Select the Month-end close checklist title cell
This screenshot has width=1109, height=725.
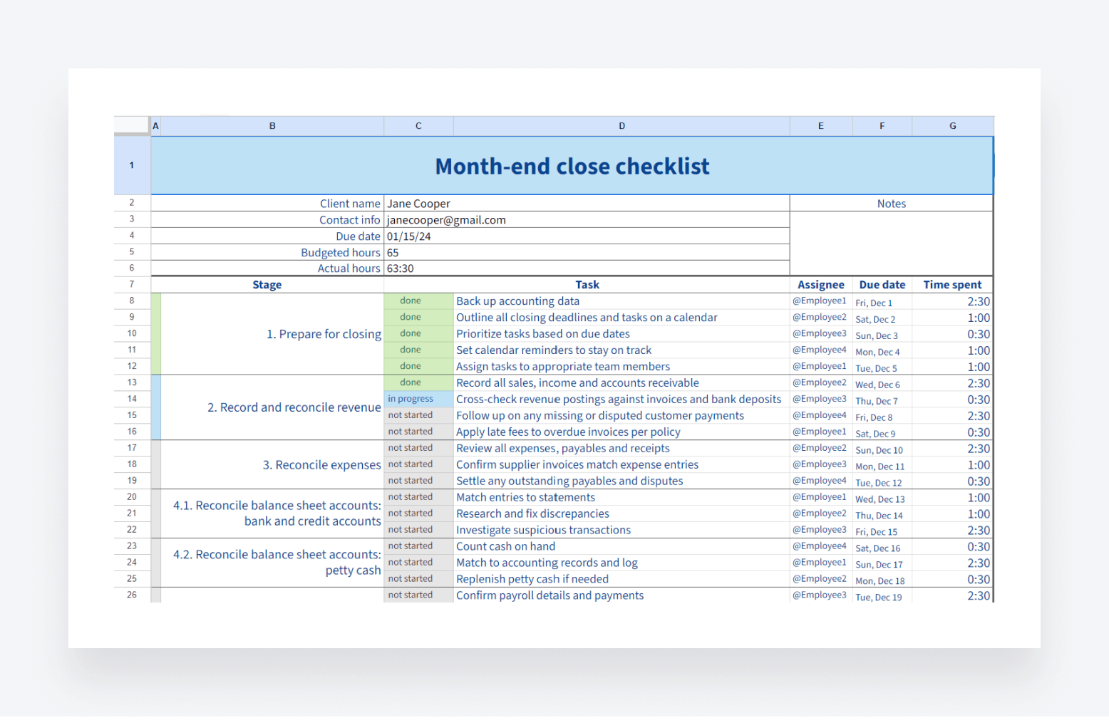572,166
